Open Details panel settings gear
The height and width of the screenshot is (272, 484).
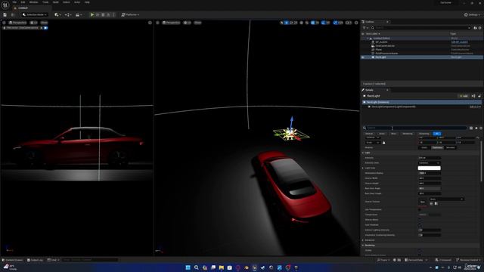[x=481, y=128]
